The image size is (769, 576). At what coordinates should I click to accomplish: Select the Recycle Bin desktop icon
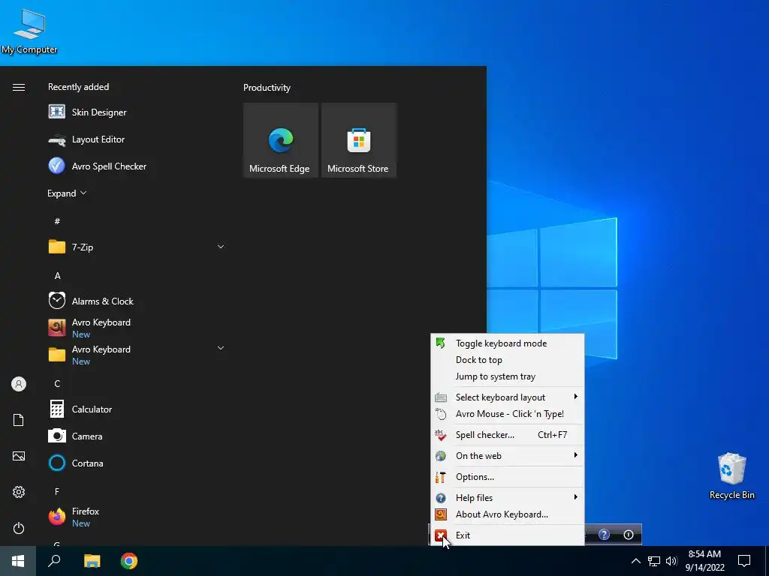(x=731, y=475)
